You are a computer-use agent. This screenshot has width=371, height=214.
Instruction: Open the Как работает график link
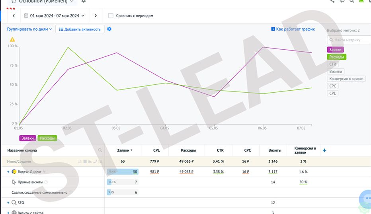pos(293,29)
